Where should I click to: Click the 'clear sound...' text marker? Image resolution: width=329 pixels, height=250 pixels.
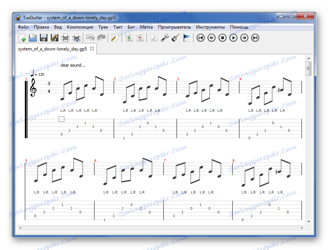tap(73, 65)
